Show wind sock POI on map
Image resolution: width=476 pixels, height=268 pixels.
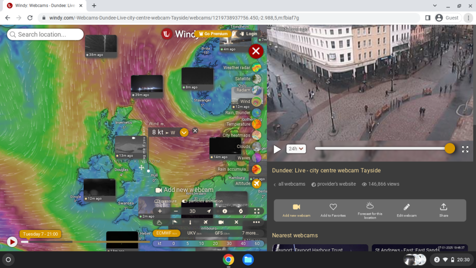[175, 222]
